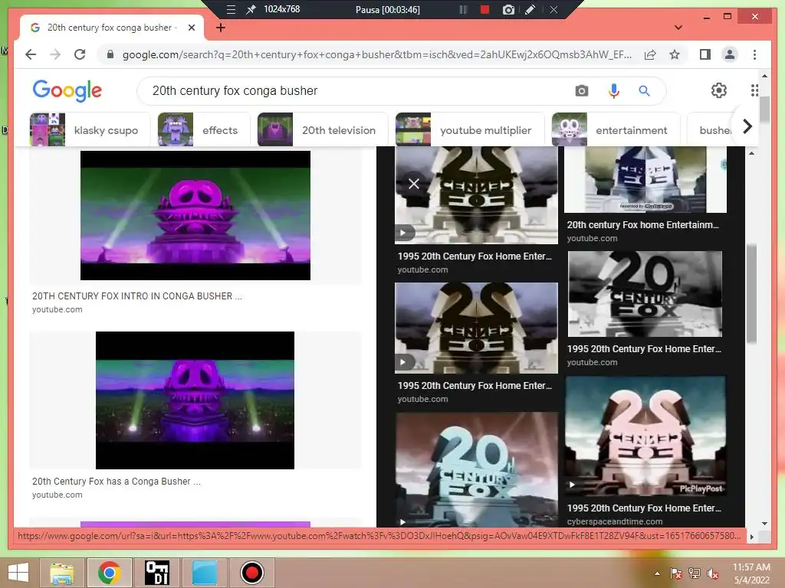Open Windows Start button
Image resolution: width=785 pixels, height=588 pixels.
click(x=18, y=573)
